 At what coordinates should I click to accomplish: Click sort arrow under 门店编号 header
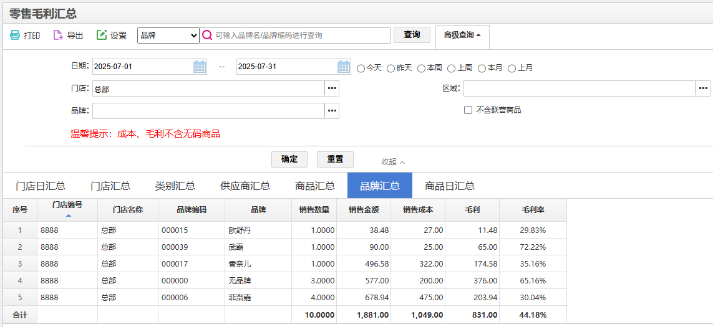[x=68, y=216]
